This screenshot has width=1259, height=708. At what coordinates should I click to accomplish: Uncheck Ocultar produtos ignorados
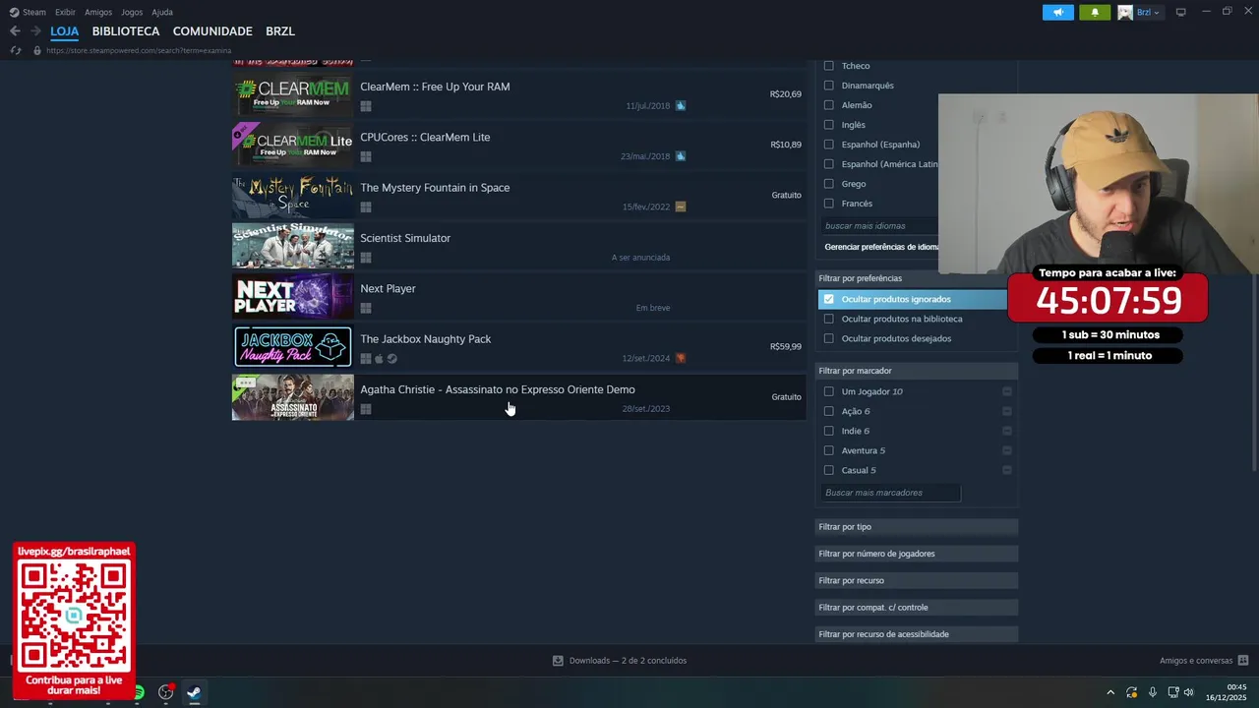click(828, 299)
